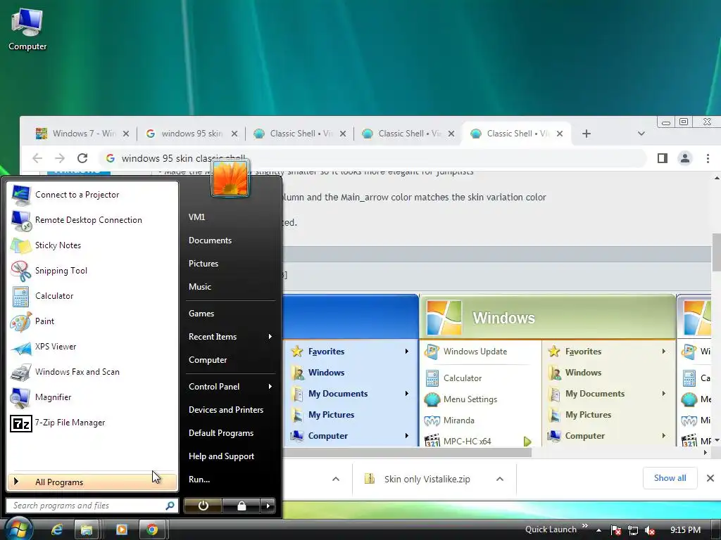Click Run... in Start menu
Image resolution: width=721 pixels, height=540 pixels.
[199, 480]
